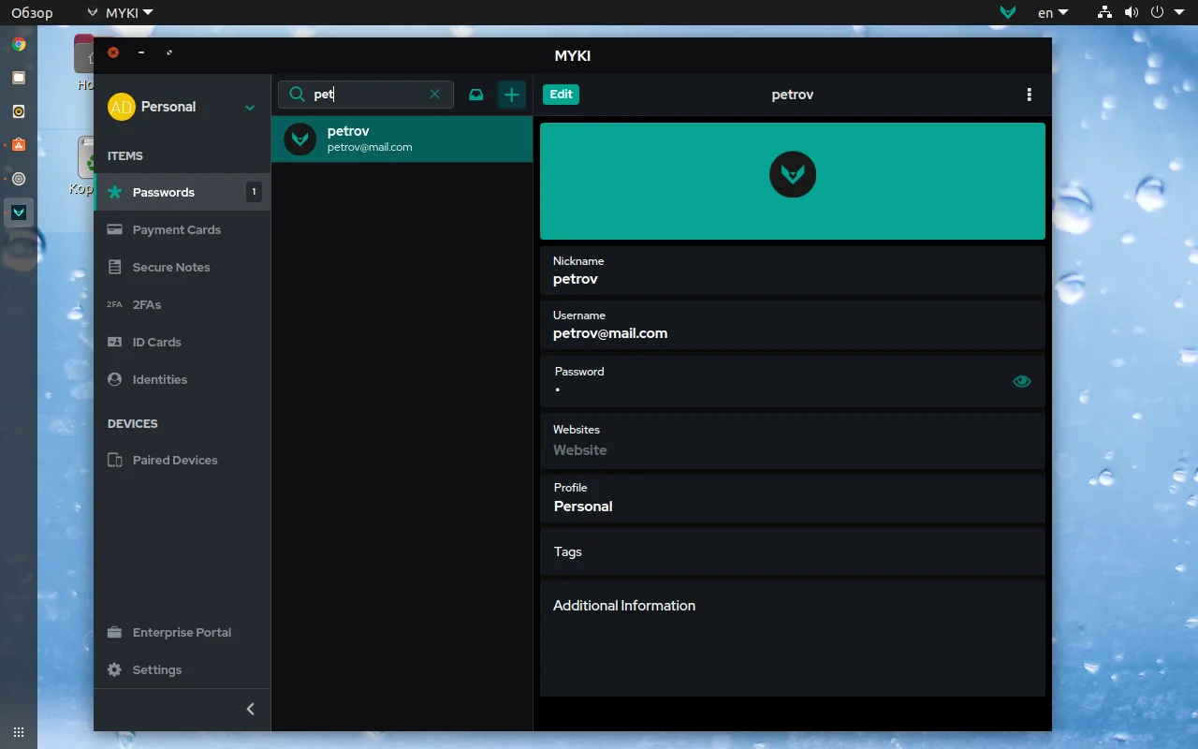This screenshot has width=1198, height=749.
Task: Go to Payment Cards
Action: (183, 229)
